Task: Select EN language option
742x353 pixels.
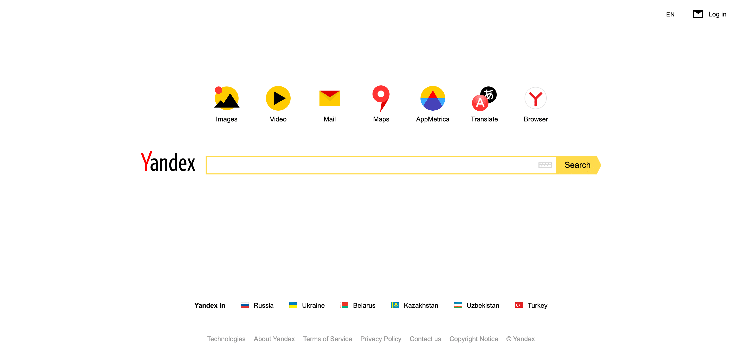Action: click(670, 14)
